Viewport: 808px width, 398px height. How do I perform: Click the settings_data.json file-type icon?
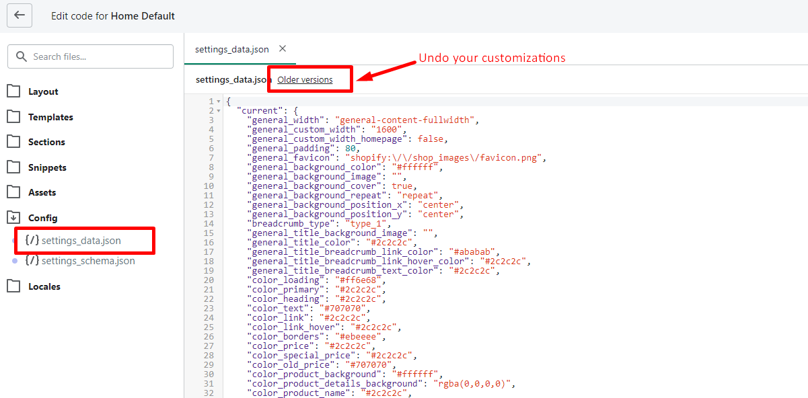pos(32,240)
